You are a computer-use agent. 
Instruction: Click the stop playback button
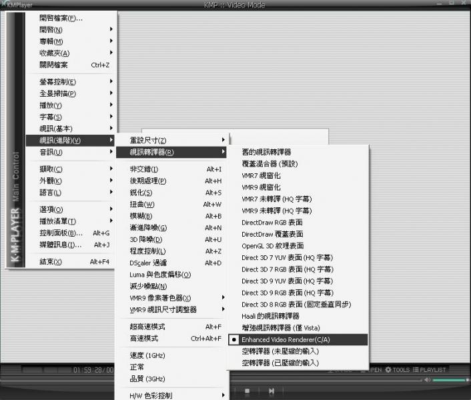[248, 391]
